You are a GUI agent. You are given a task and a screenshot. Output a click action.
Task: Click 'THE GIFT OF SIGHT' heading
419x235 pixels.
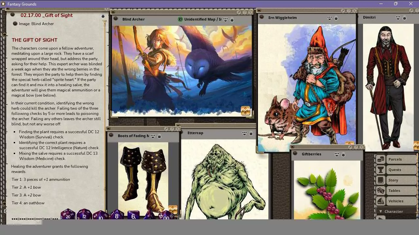click(35, 40)
